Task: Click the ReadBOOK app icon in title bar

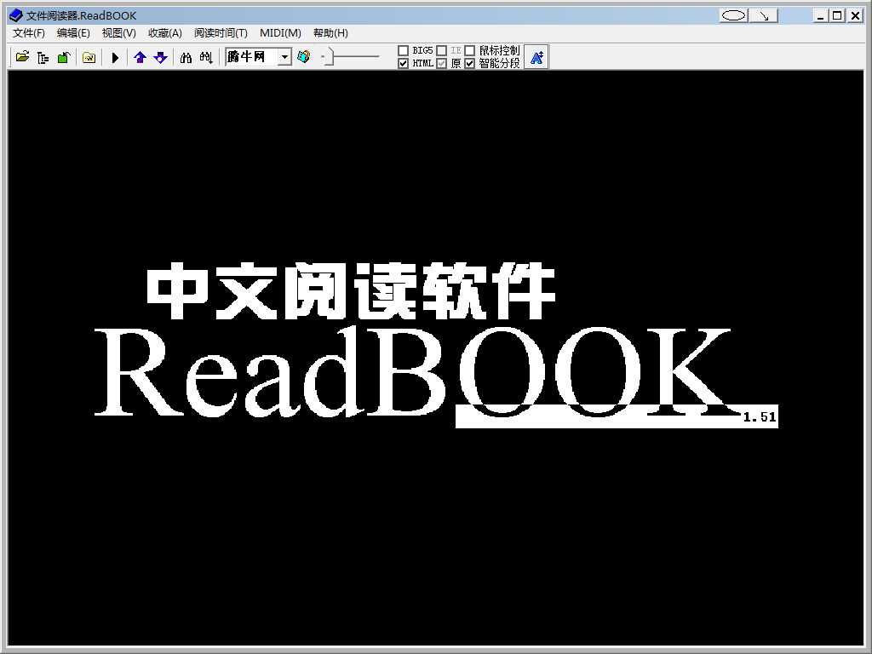Action: click(16, 15)
